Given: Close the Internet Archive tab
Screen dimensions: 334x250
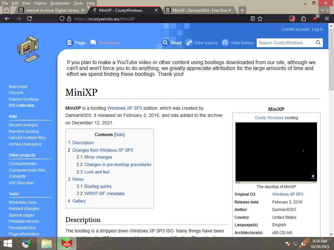Looking at the screenshot, I should (83, 10).
